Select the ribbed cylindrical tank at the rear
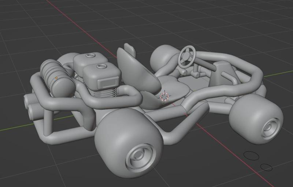The height and width of the screenshot is (187, 293). coord(57,78)
